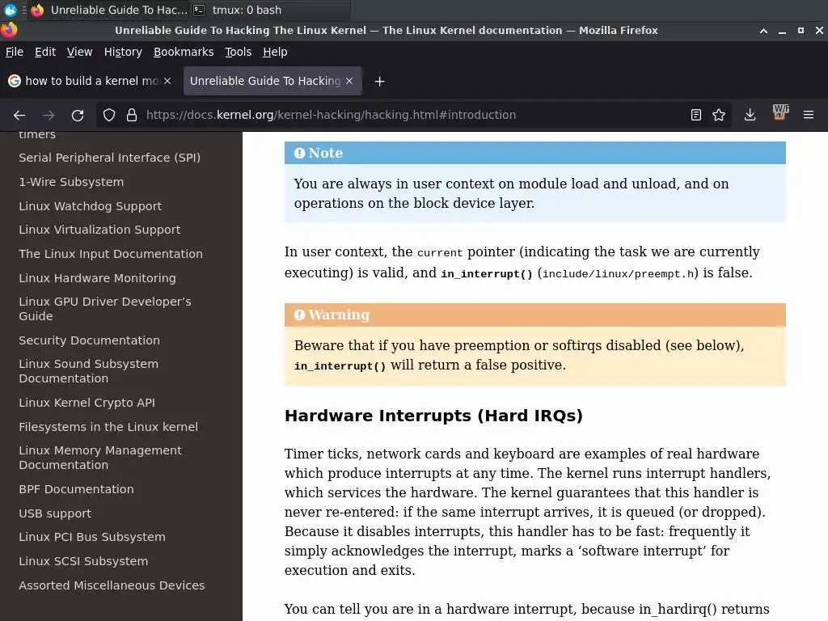Open the Bookmarks menu
Screen dimensions: 828x621
[x=184, y=52]
